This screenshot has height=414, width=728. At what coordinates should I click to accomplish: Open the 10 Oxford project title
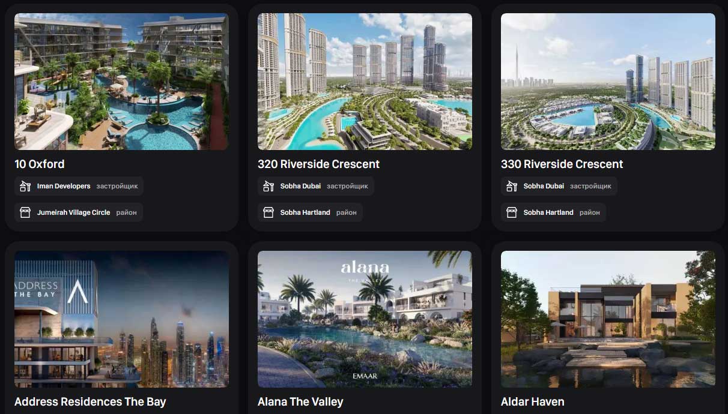[x=40, y=164]
